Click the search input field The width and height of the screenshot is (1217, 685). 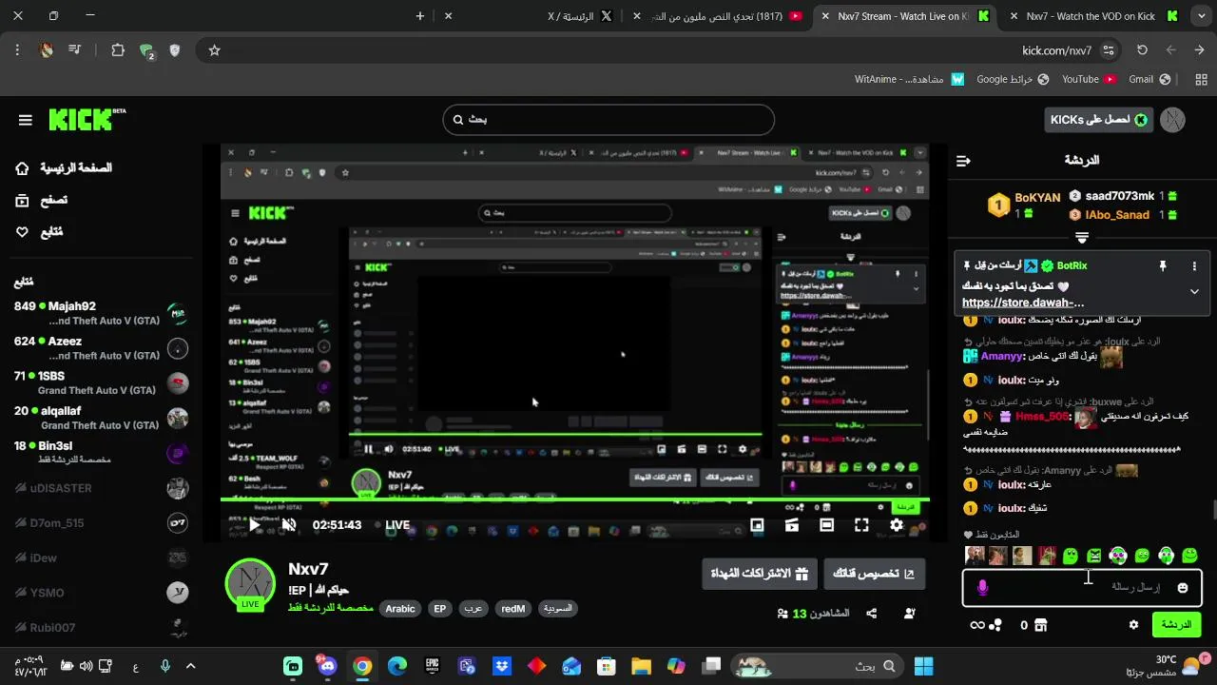pos(608,120)
